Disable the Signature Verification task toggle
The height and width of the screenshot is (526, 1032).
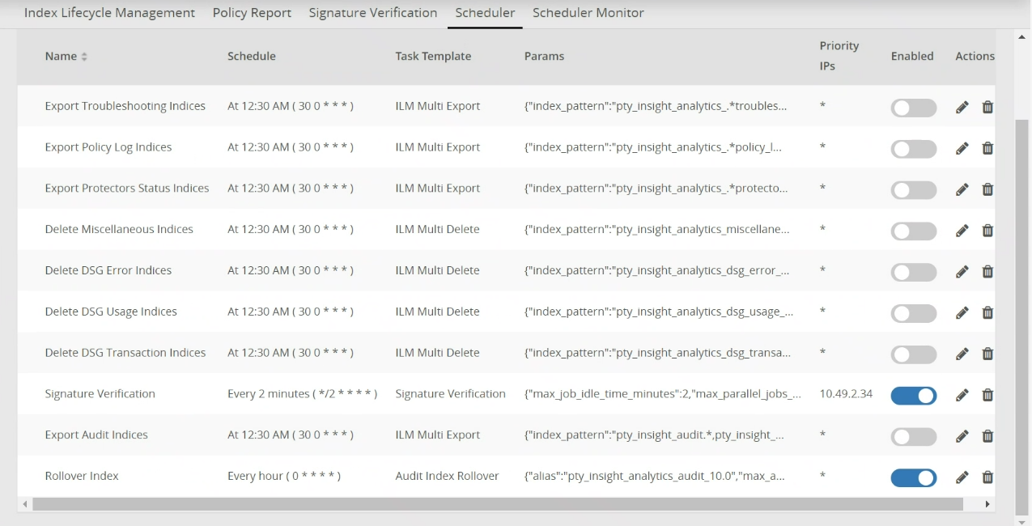coord(913,395)
